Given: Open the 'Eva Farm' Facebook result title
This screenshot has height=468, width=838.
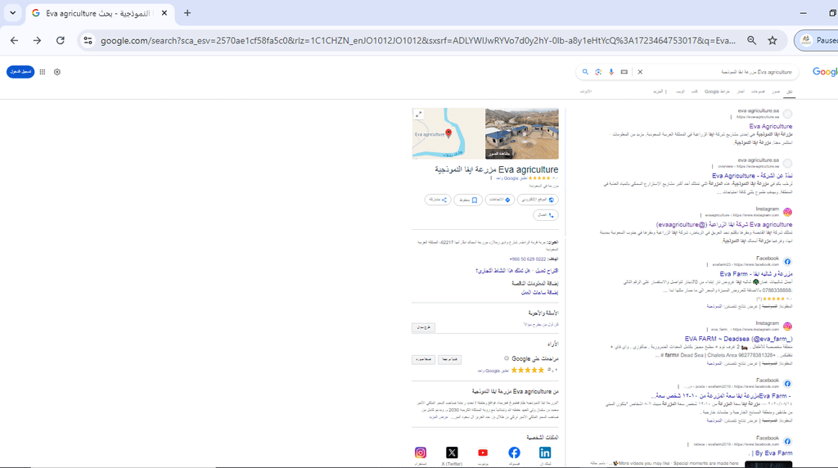Looking at the screenshot, I should (755, 273).
